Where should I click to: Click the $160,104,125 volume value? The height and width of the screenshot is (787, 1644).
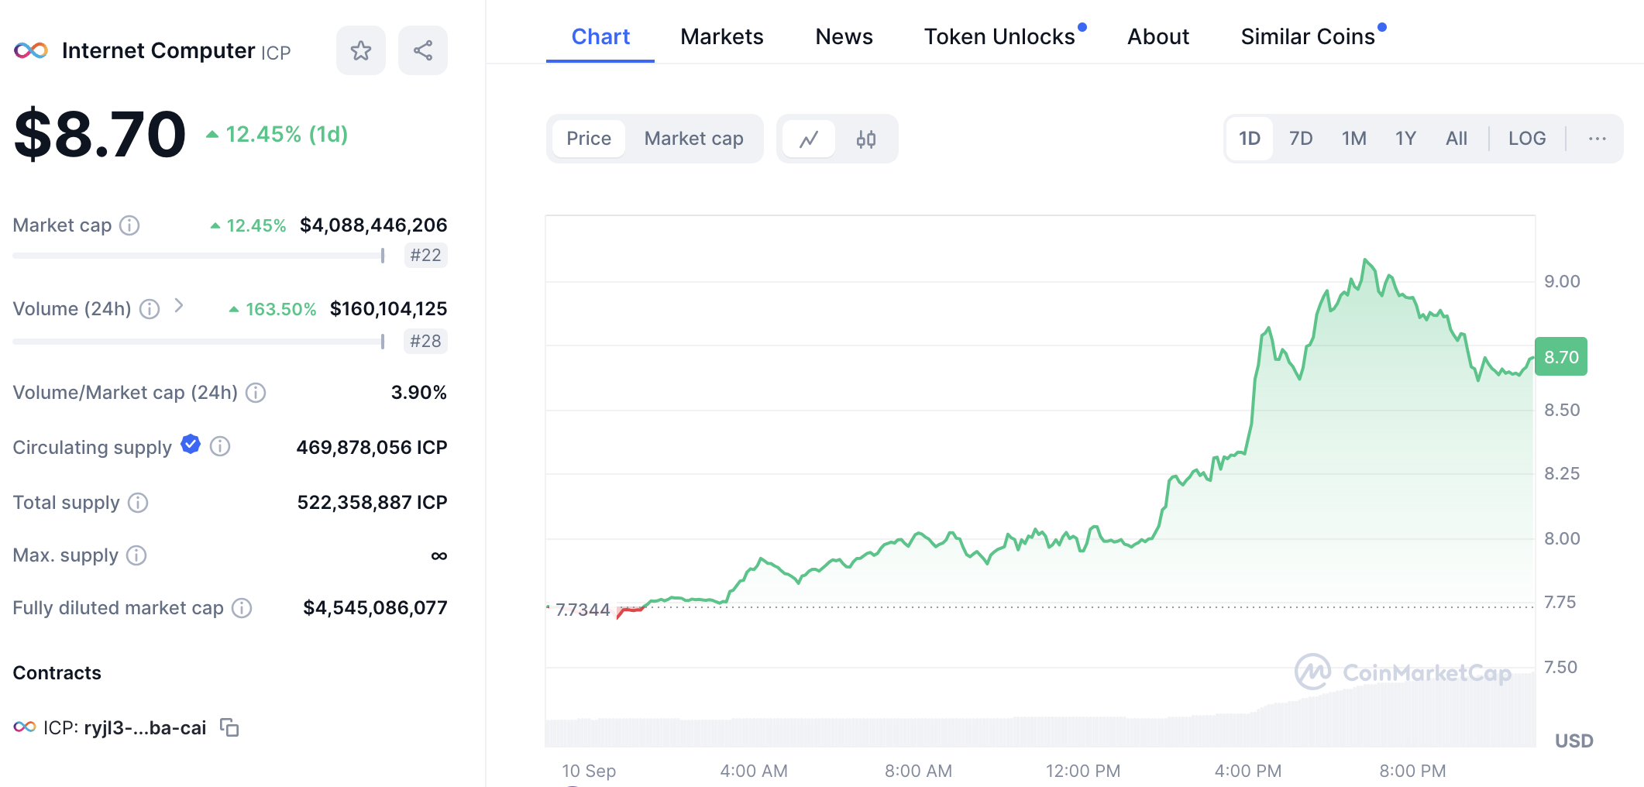click(388, 309)
